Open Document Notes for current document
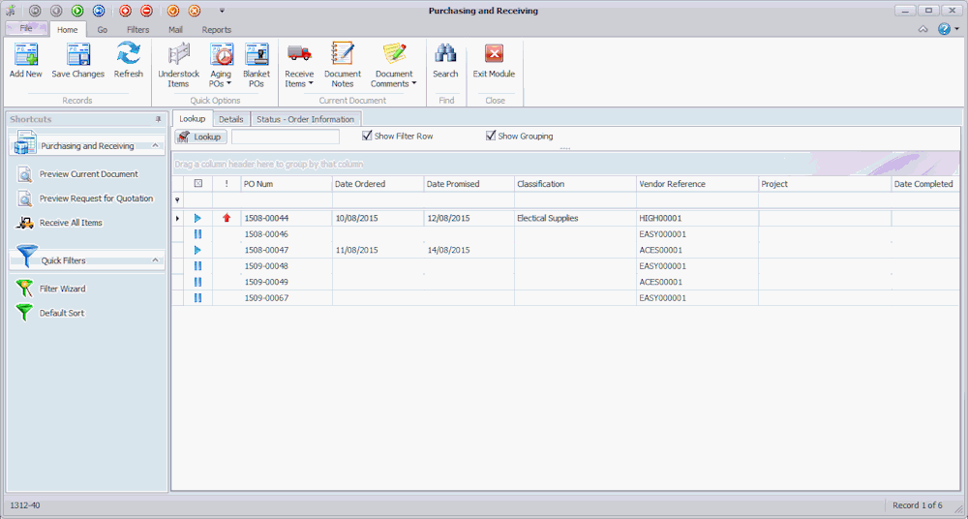968x519 pixels. coord(342,62)
